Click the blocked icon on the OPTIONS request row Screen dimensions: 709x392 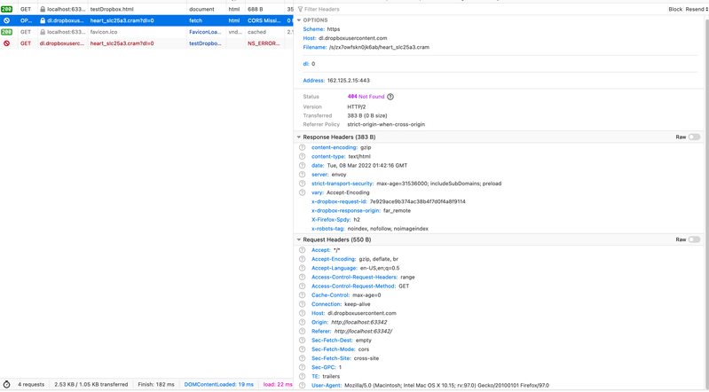coord(6,20)
